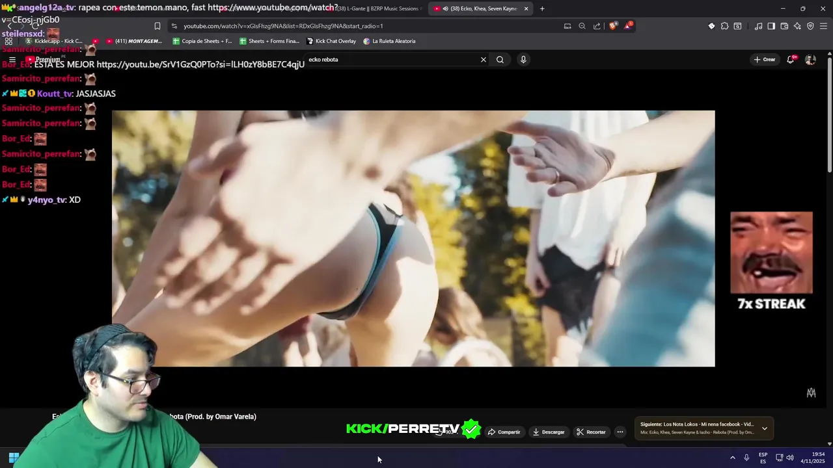Click the network tray icon

point(779,458)
